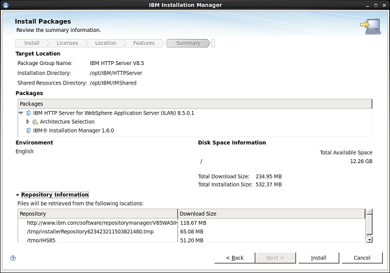Select the Summary wizard step
Image resolution: width=390 pixels, height=273 pixels.
click(188, 43)
